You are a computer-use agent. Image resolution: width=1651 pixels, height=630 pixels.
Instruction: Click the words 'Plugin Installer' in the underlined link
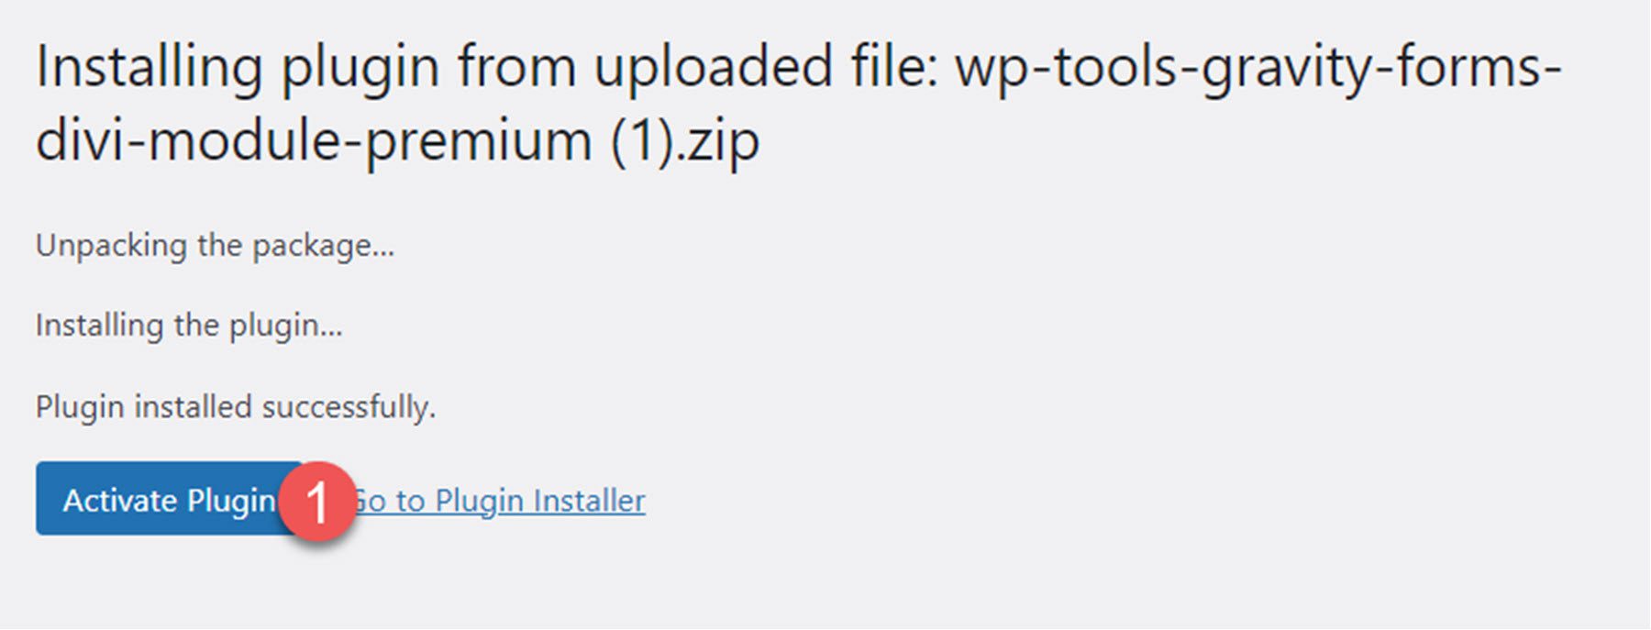[x=539, y=501]
